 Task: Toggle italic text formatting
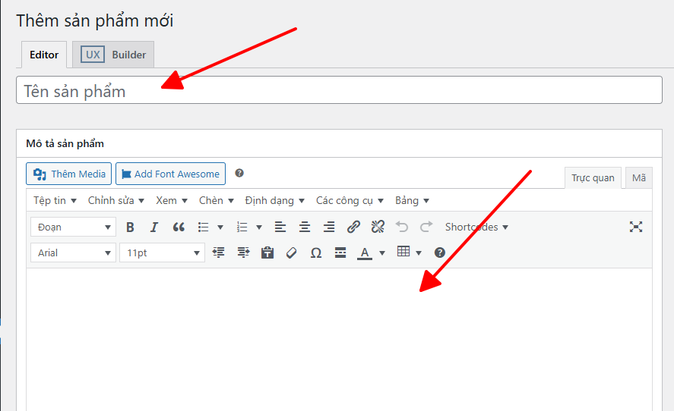coord(154,227)
